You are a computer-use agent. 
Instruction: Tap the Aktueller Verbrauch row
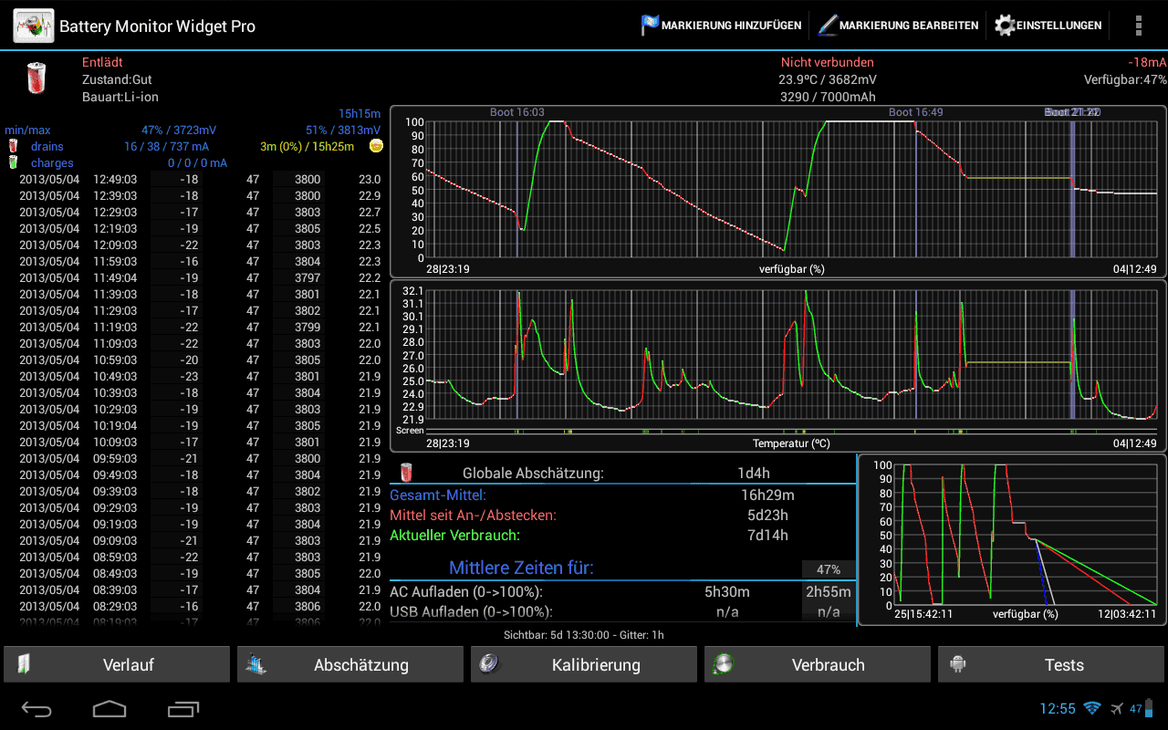click(622, 535)
